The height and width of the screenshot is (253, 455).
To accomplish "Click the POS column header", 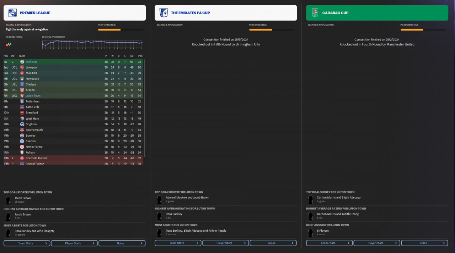I will click(6, 56).
